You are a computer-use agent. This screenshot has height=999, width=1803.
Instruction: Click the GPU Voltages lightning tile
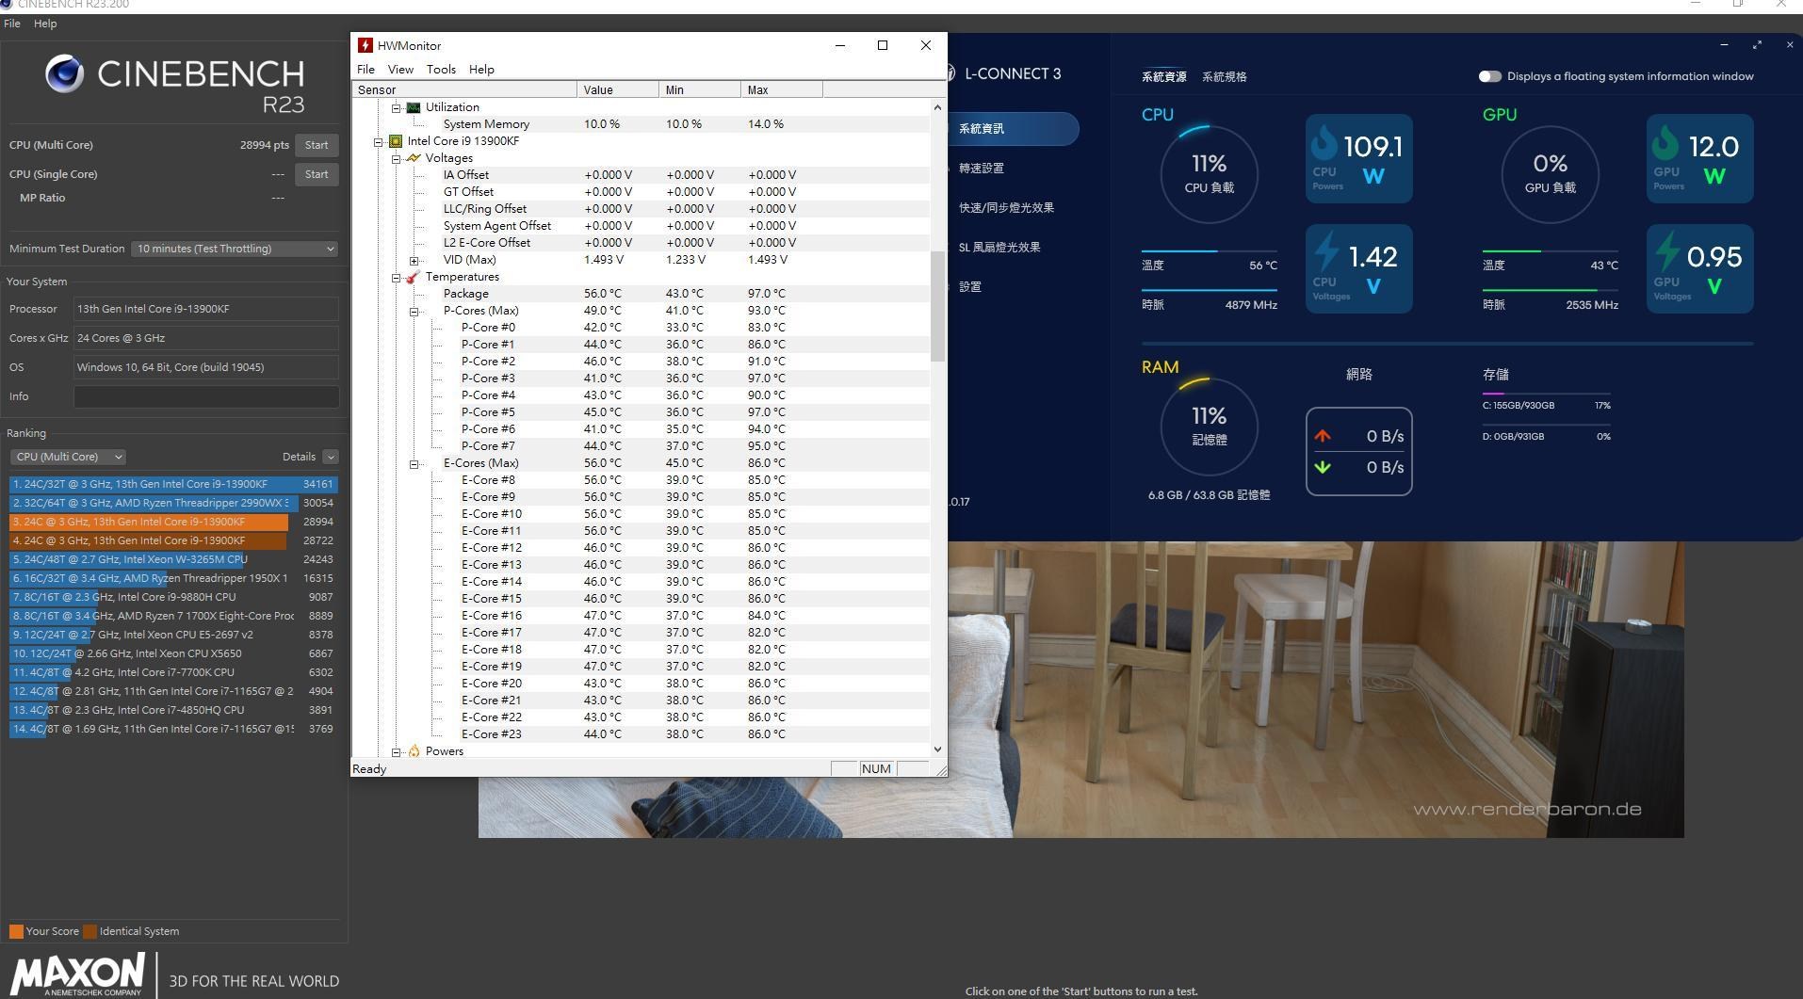[1699, 268]
